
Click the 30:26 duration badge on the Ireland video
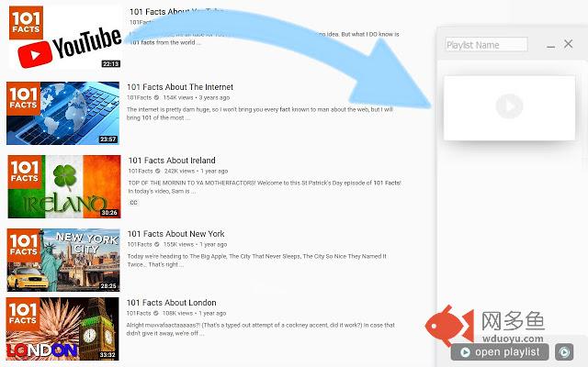[109, 212]
